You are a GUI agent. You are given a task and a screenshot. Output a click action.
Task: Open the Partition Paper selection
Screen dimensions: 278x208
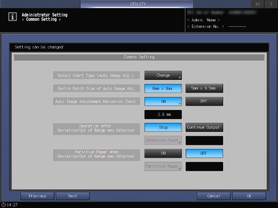click(x=163, y=166)
